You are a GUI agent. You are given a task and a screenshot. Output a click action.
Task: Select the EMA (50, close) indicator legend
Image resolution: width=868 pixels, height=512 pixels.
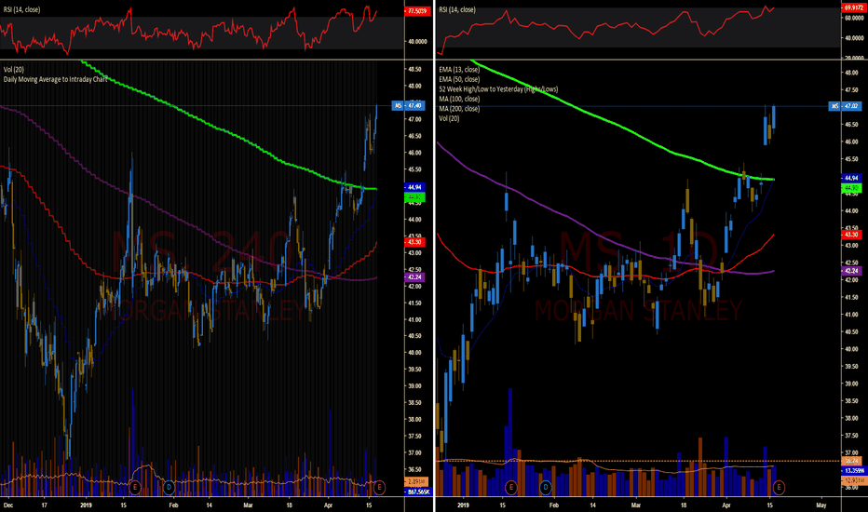tap(459, 79)
